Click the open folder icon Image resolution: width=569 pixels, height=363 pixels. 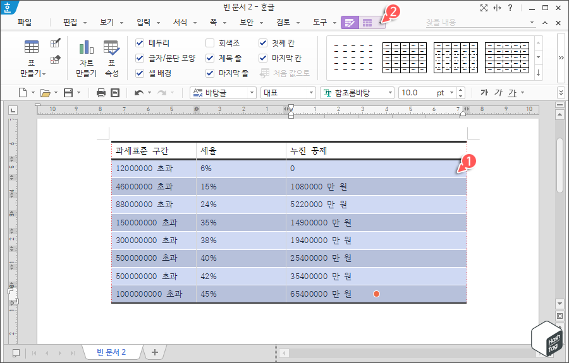[46, 93]
